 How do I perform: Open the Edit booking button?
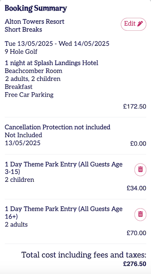133,24
